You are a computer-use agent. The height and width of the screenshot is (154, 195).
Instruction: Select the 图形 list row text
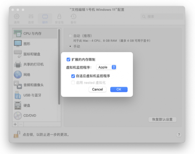(x=27, y=44)
